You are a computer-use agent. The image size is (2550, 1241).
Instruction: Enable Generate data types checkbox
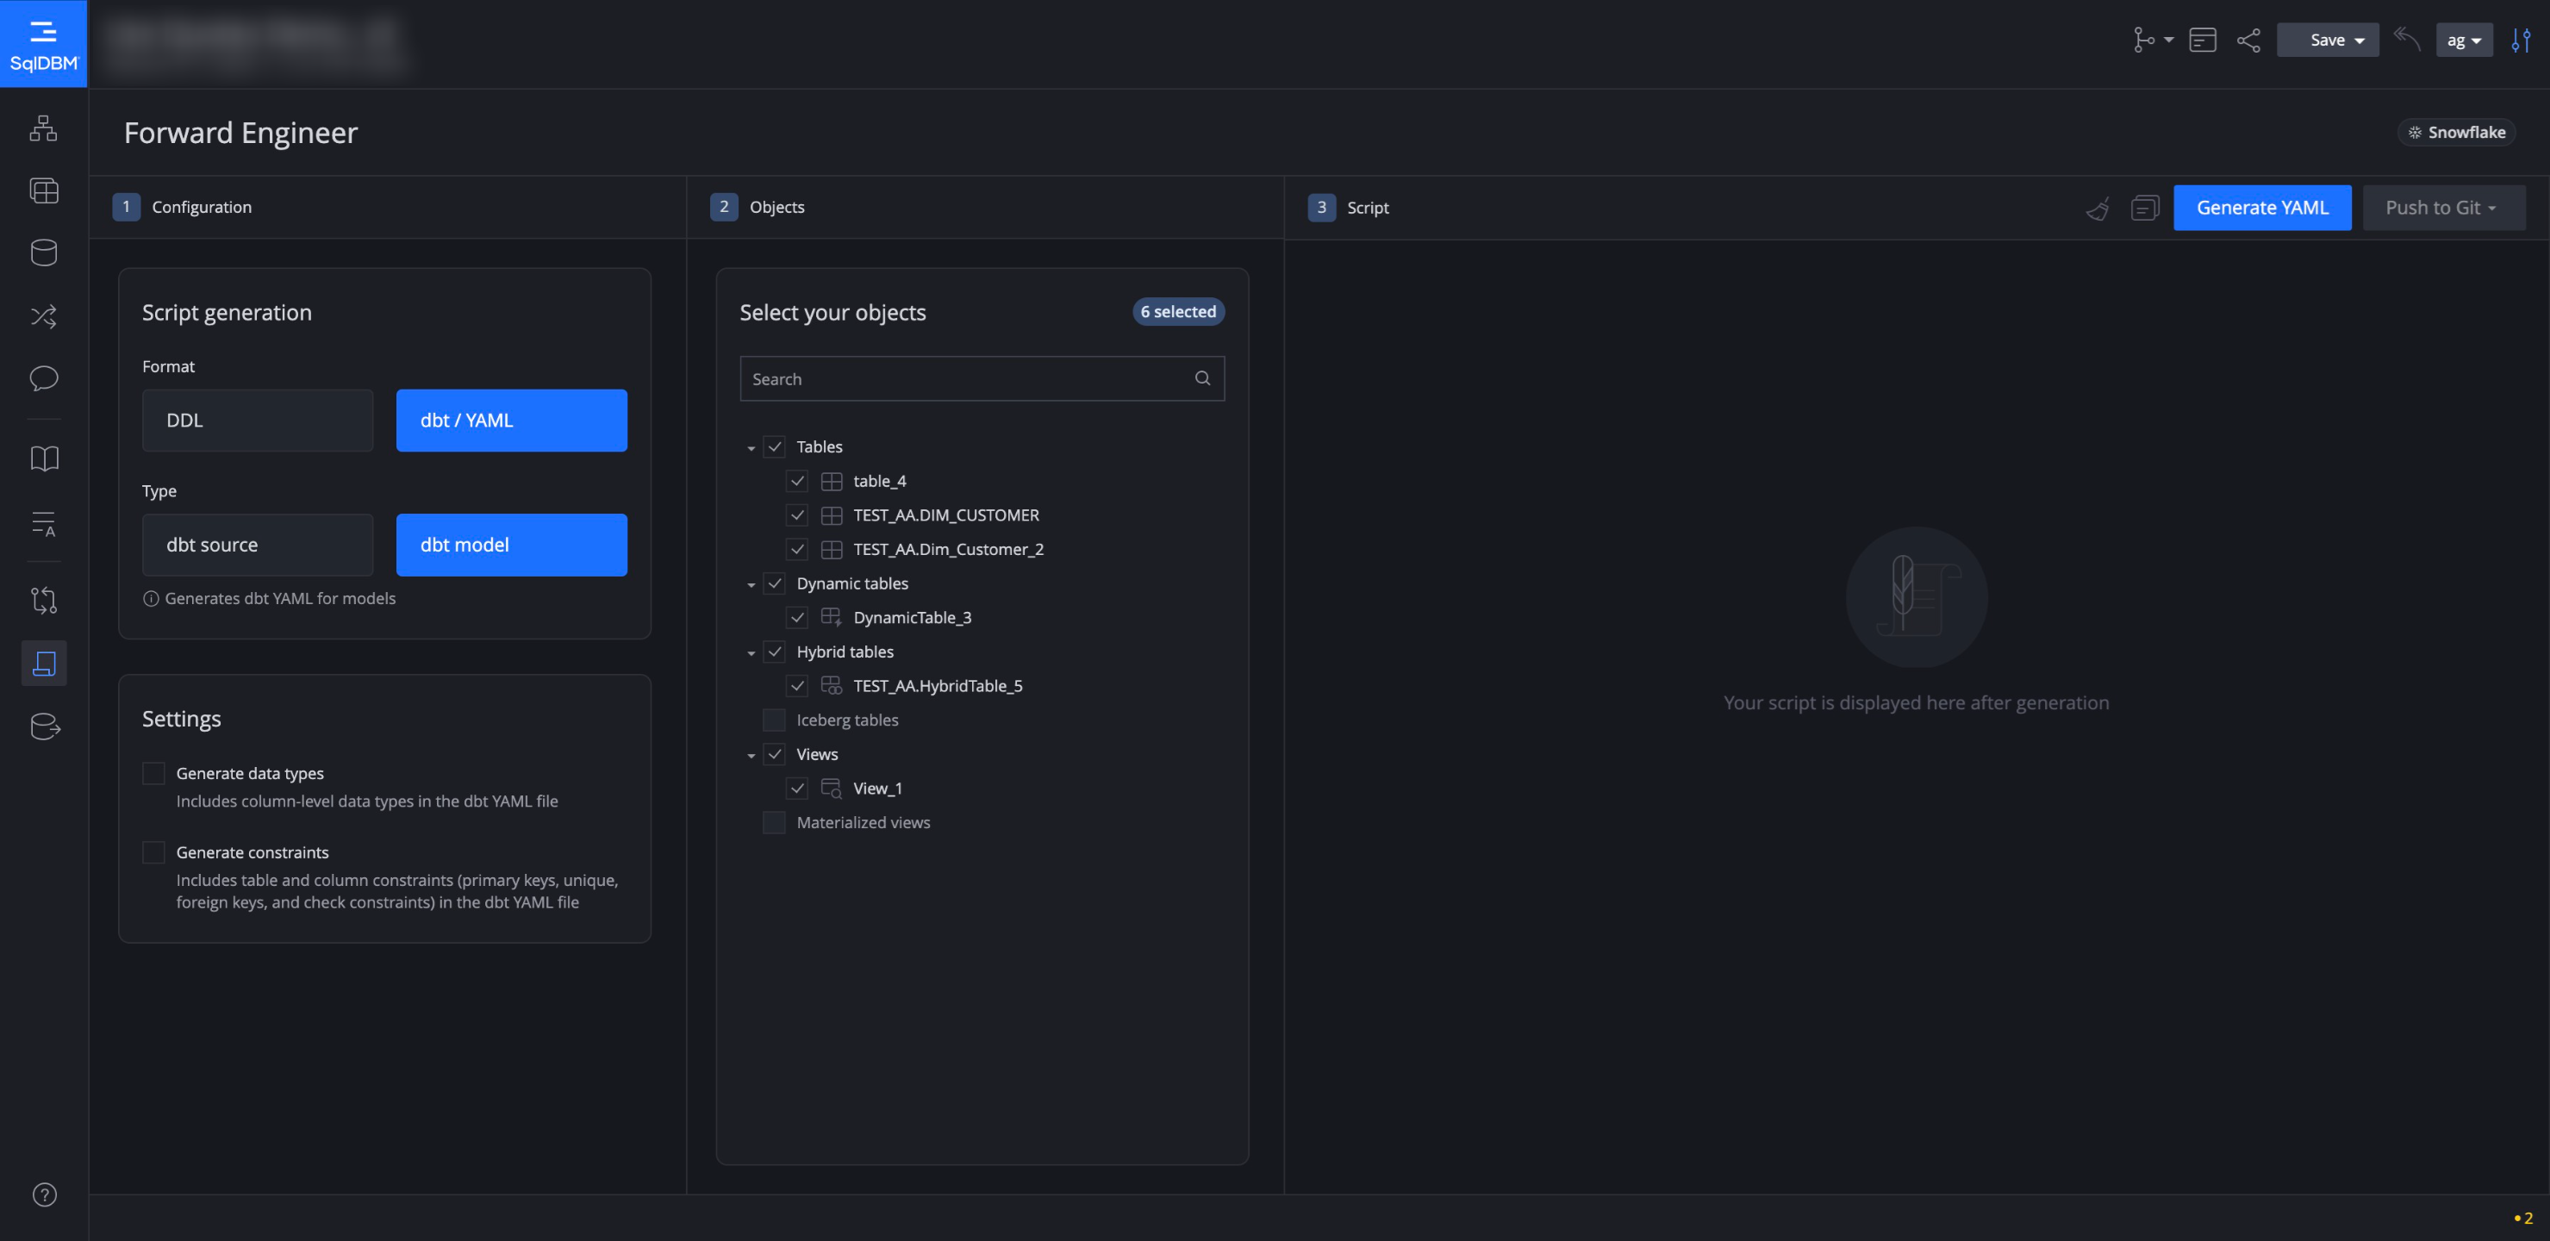pos(153,774)
